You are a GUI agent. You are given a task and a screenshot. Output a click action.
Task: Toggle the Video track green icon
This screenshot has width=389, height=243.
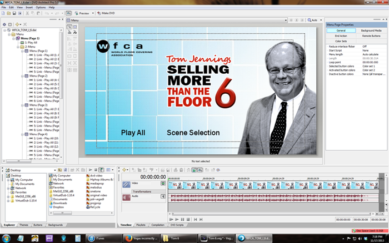(x=163, y=184)
